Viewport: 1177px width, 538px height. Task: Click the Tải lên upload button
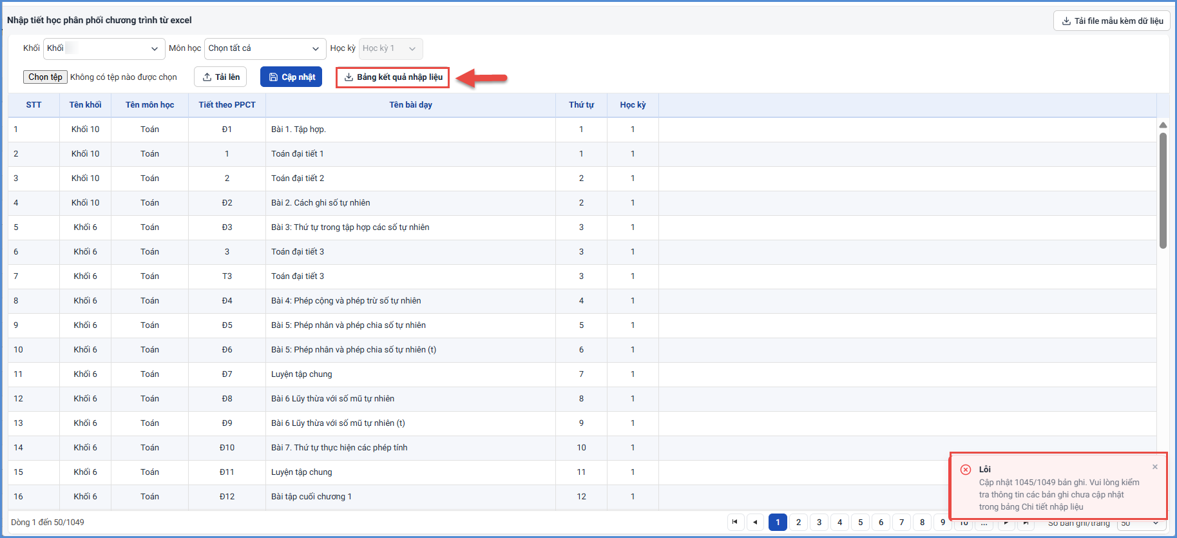[221, 77]
